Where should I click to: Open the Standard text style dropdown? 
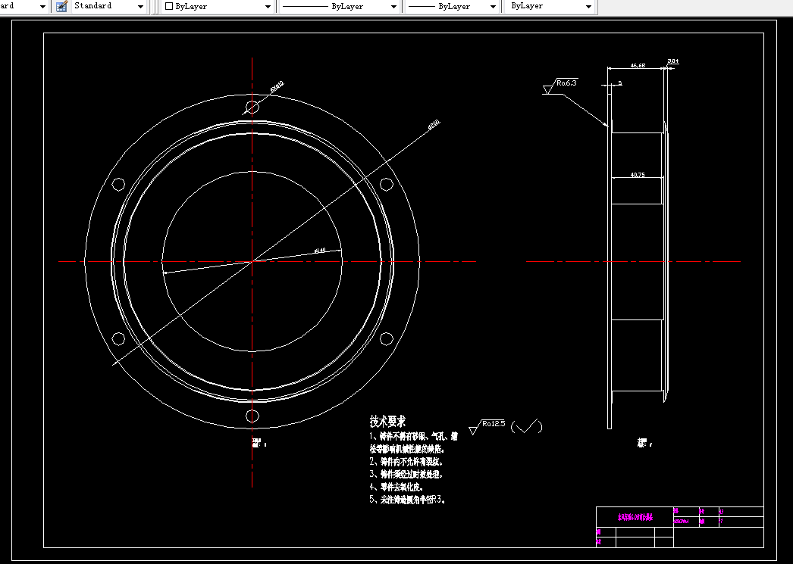[x=140, y=7]
